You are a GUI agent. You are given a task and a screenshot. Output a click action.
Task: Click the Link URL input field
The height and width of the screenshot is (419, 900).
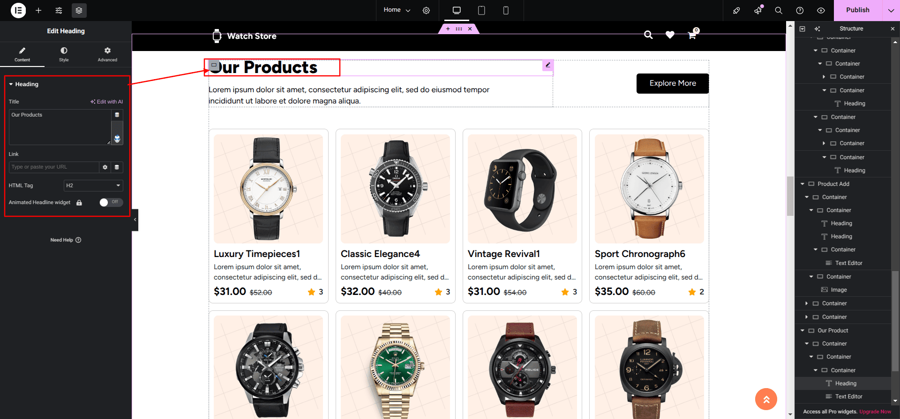pos(54,167)
